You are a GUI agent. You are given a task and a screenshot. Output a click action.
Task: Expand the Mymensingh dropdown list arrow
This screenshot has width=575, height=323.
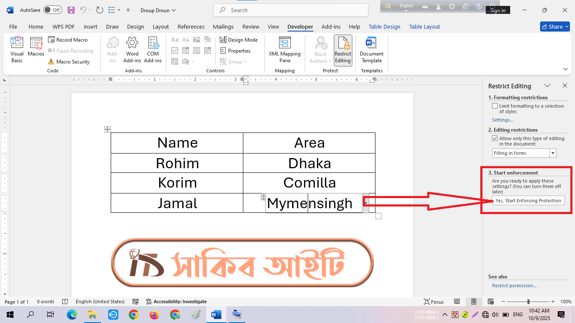tap(366, 203)
